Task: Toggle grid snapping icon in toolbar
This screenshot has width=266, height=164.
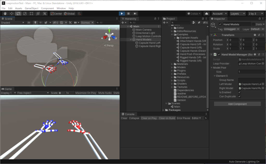Action: pos(79,13)
